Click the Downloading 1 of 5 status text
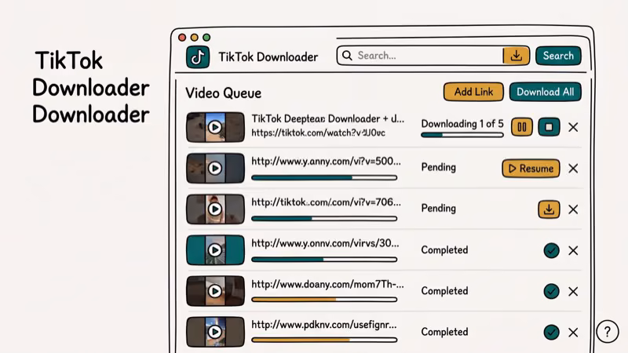This screenshot has width=628, height=353. click(462, 124)
